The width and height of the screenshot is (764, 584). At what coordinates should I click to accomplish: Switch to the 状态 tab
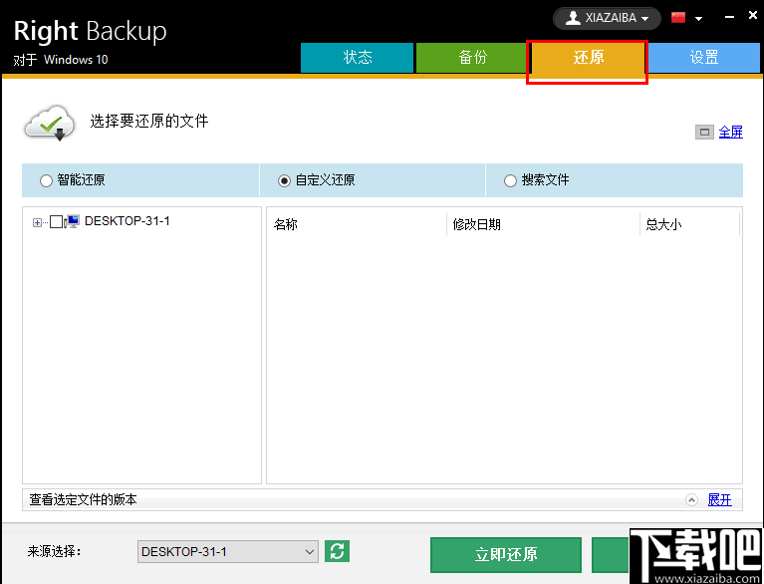click(x=358, y=58)
